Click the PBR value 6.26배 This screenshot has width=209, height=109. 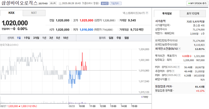coord(188,76)
